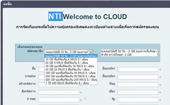Select the 200 GB 99.99US $ plan
Screen dimensions: 170x105
[x=71, y=76]
